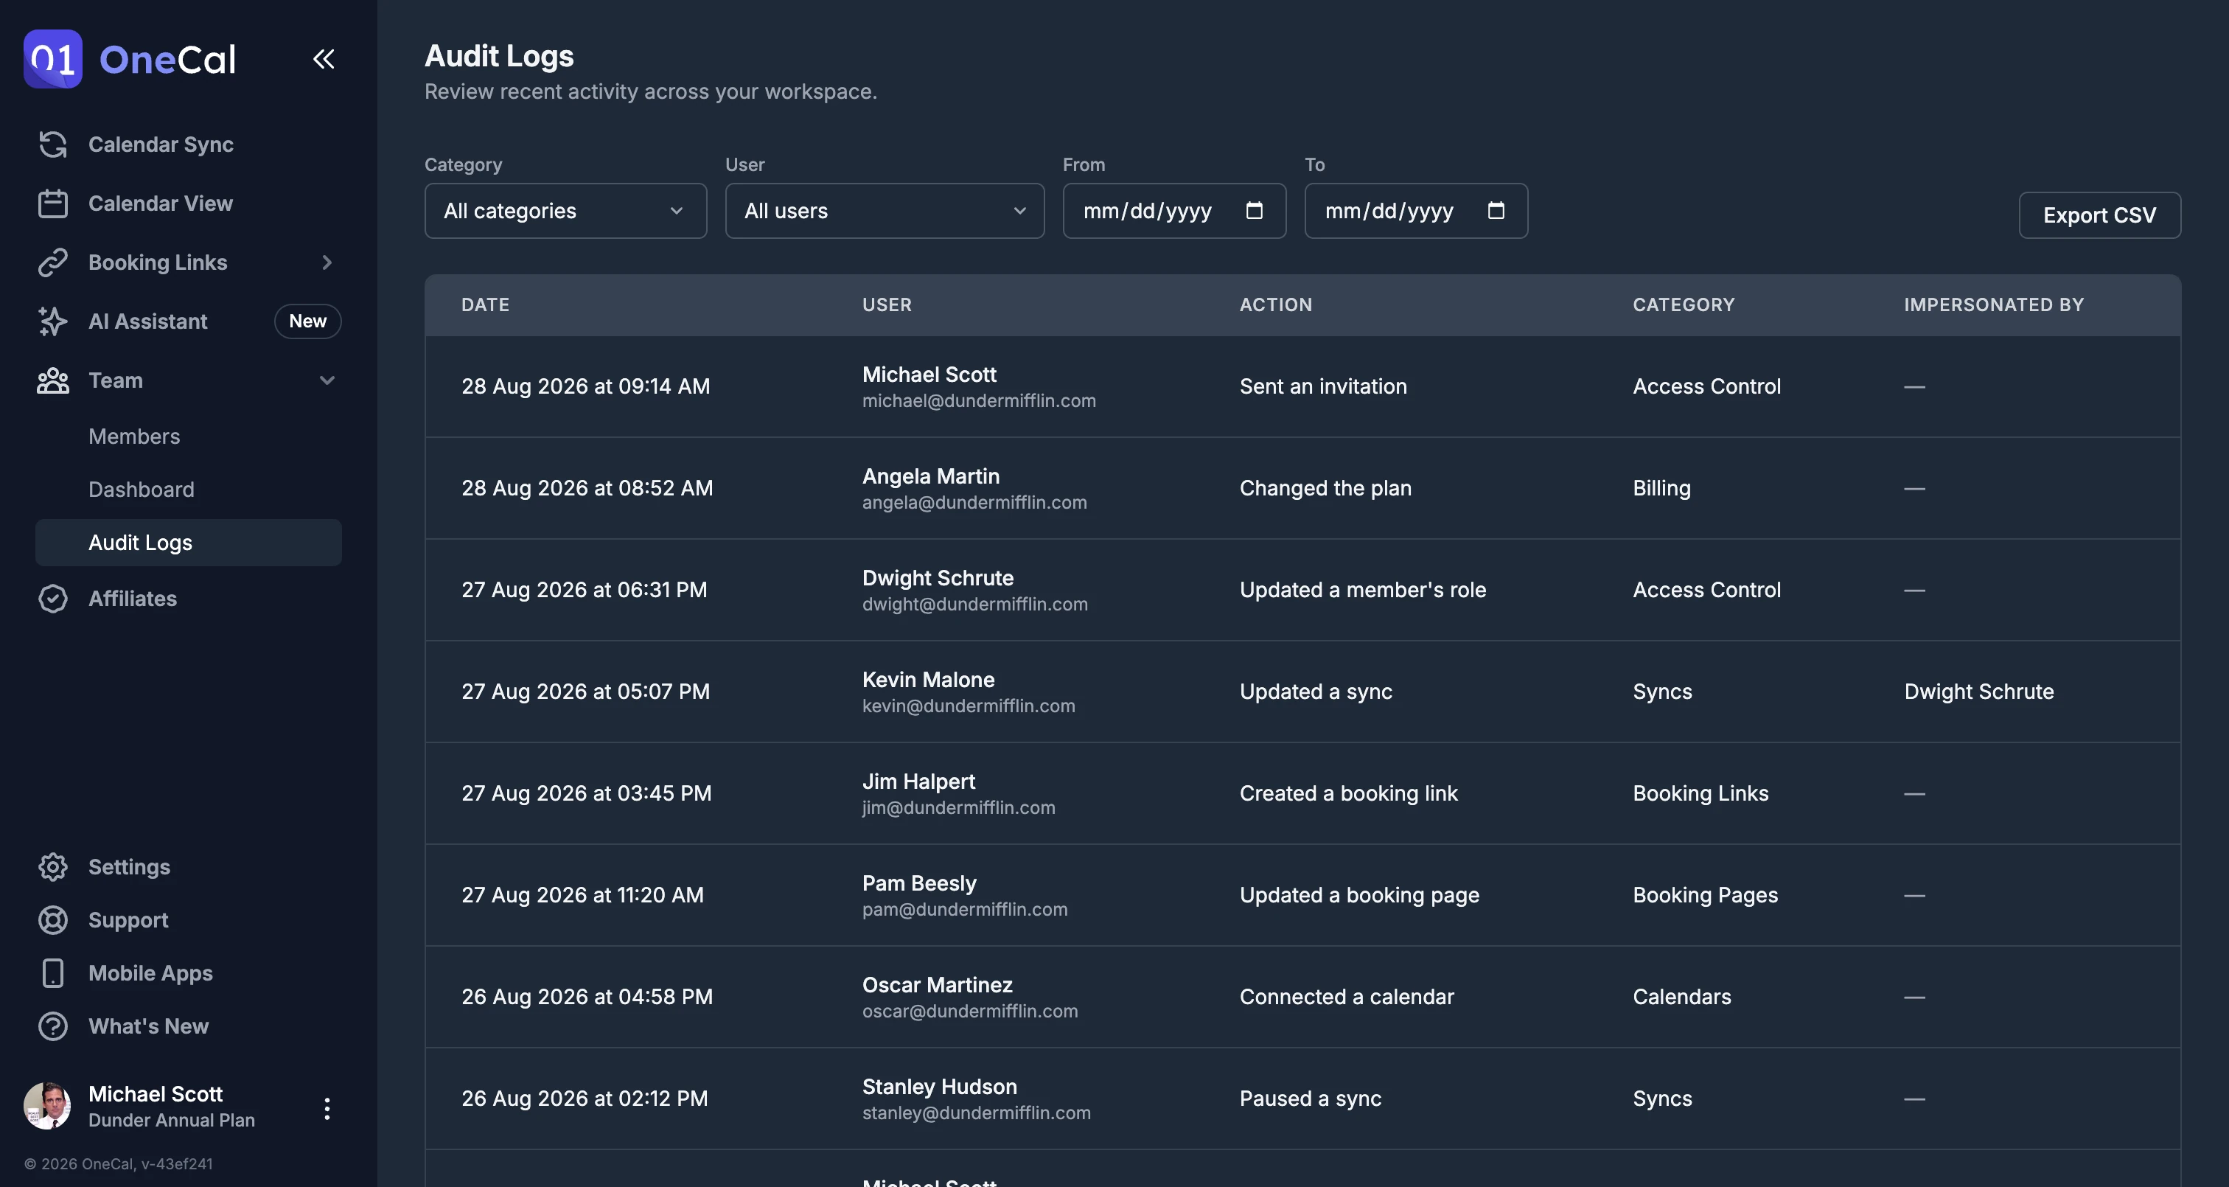Image resolution: width=2229 pixels, height=1187 pixels.
Task: Click the Booking Pages category cell
Action: pyautogui.click(x=1705, y=895)
